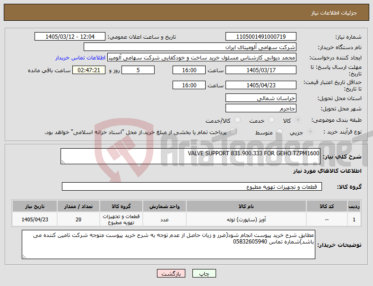Click the goods group field قطعات و تجهیزات تهویه مطبوع
This screenshot has width=373, height=286.
192,187
